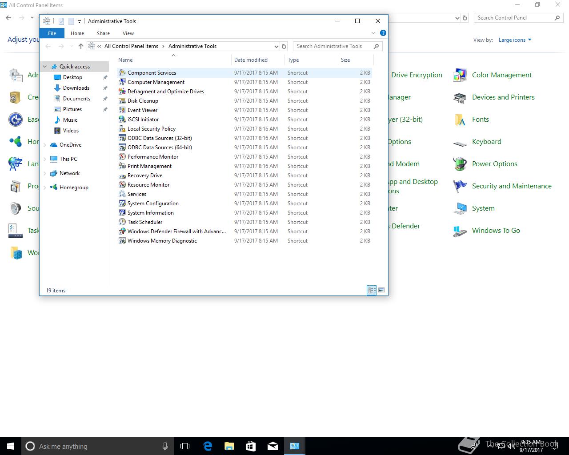
Task: Click the Performance Monitor icon
Action: (x=122, y=156)
